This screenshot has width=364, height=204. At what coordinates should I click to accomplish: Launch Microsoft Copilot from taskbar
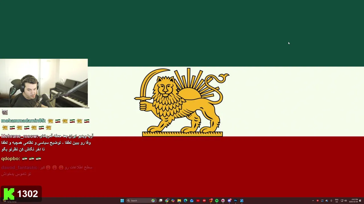173,201
